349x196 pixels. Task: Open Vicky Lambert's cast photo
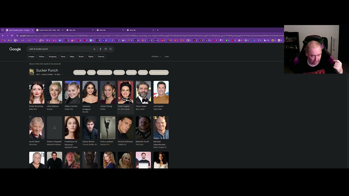pos(108,128)
